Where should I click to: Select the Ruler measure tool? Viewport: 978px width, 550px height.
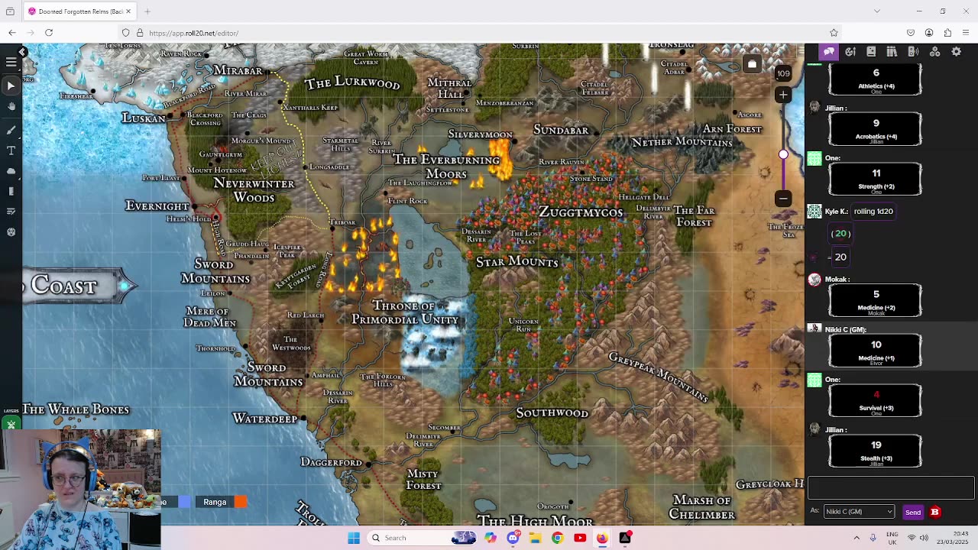[11, 191]
